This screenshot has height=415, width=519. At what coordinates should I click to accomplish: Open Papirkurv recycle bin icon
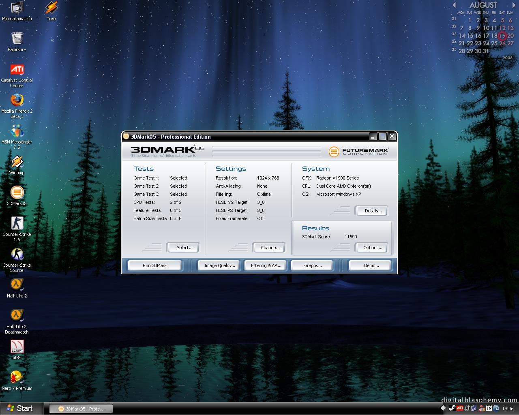click(17, 42)
